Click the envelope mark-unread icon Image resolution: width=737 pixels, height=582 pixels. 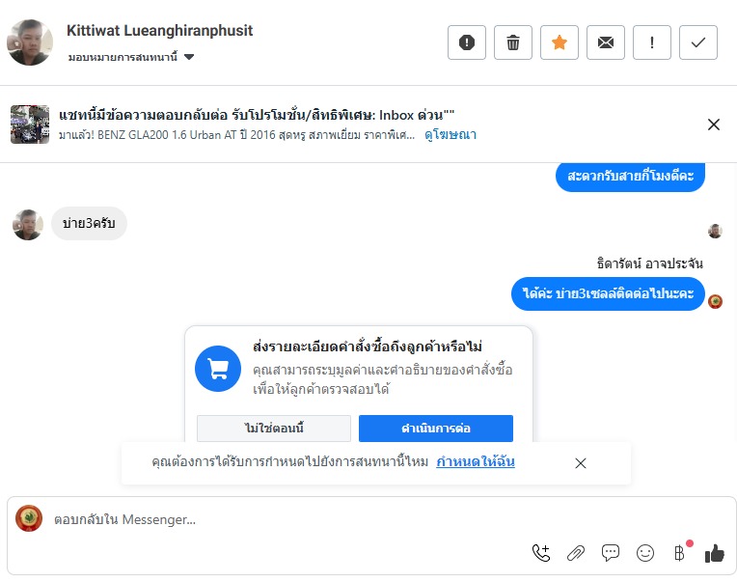point(606,42)
